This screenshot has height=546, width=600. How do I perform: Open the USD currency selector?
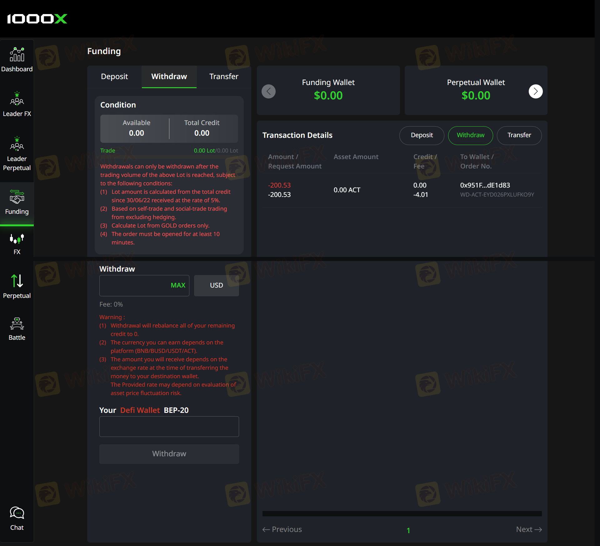(216, 285)
